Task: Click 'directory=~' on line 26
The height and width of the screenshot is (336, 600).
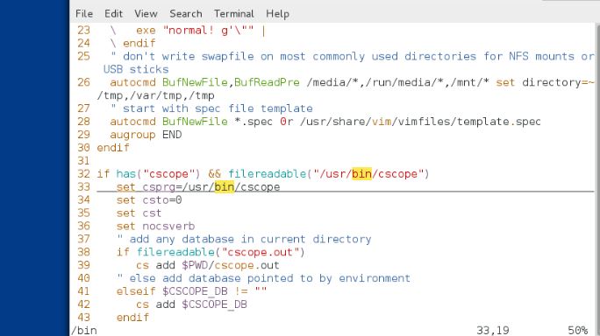Action: (x=559, y=82)
